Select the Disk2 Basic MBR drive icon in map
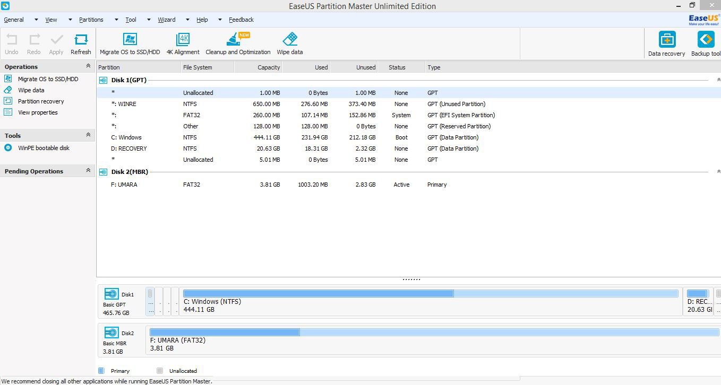 (x=111, y=332)
